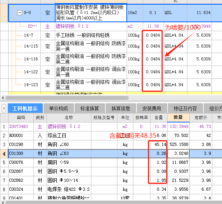Click the upper grid horizontal scrollbar thumb

[67, 98]
